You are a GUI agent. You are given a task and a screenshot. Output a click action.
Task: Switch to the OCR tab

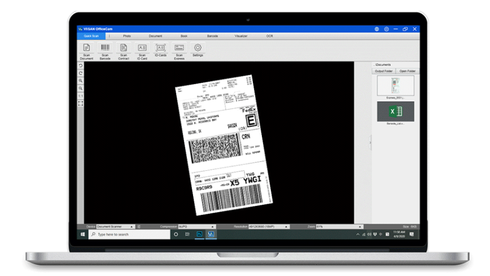coord(270,36)
